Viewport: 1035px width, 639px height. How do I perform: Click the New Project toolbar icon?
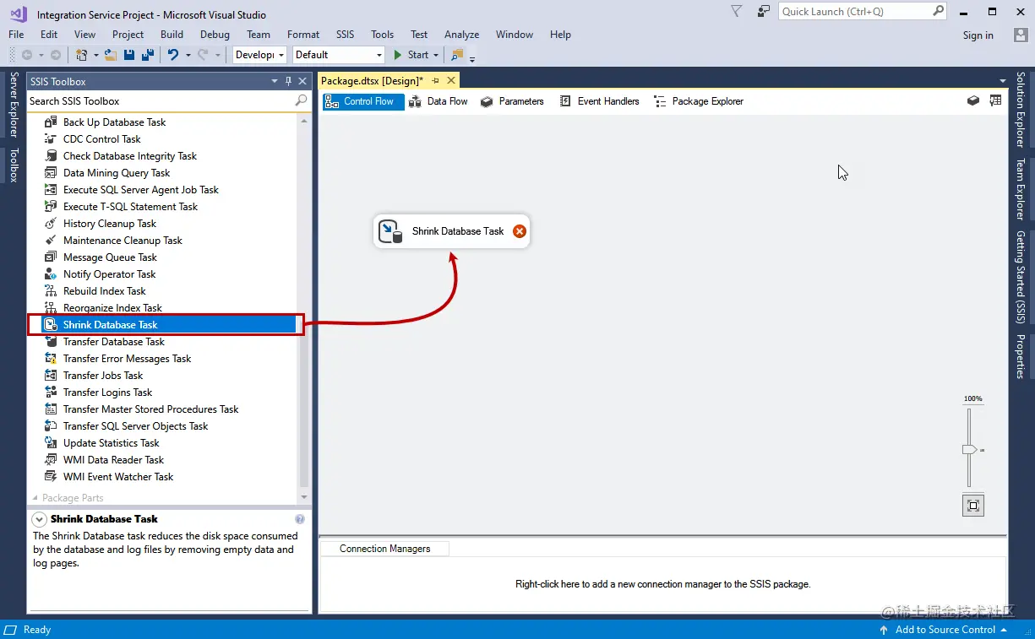point(82,55)
